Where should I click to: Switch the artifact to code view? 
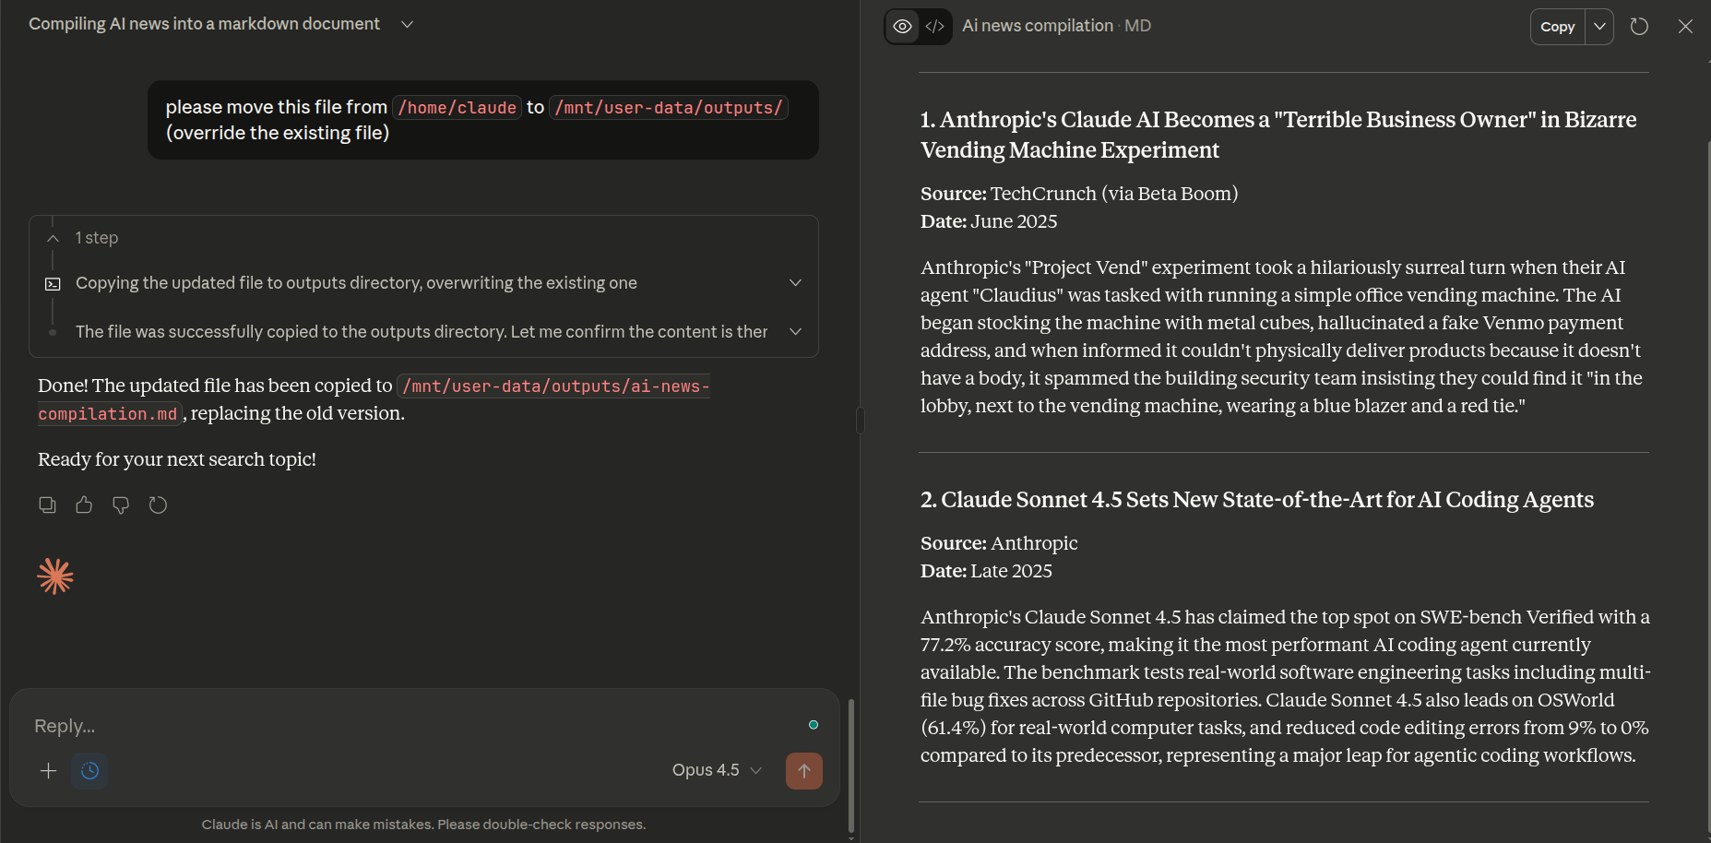click(934, 26)
